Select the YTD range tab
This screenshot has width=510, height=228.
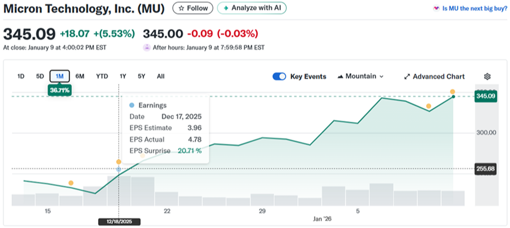coord(102,76)
